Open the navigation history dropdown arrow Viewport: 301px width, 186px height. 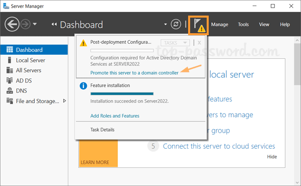point(35,24)
